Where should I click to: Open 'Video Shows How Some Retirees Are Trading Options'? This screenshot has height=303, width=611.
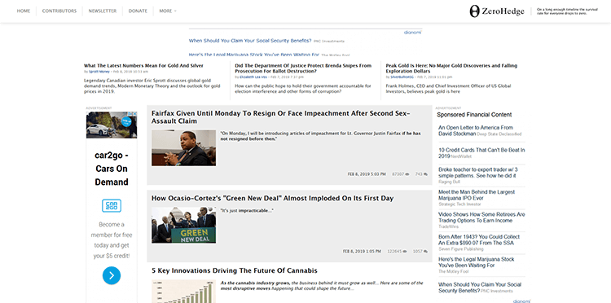point(481,217)
